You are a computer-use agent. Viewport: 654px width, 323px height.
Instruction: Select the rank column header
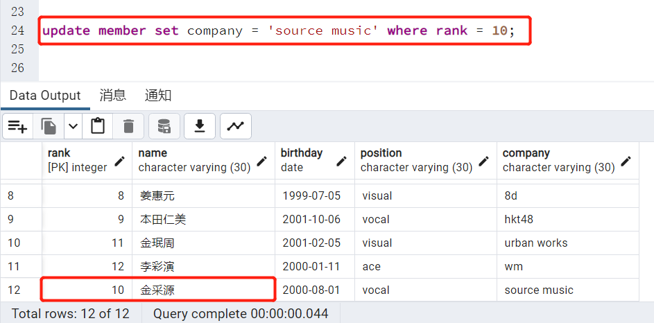tap(87, 160)
